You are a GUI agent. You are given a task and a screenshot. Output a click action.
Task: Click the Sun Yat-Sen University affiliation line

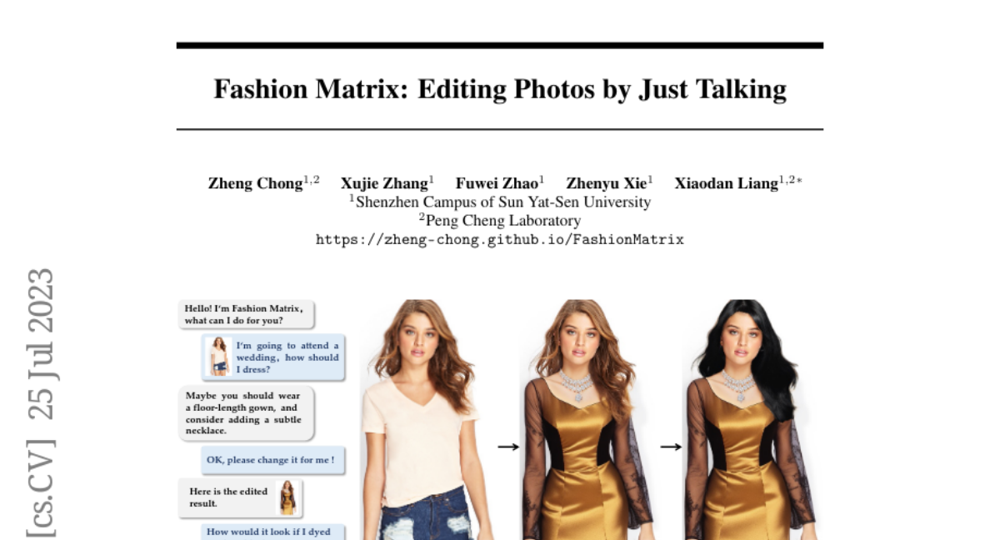(x=500, y=202)
